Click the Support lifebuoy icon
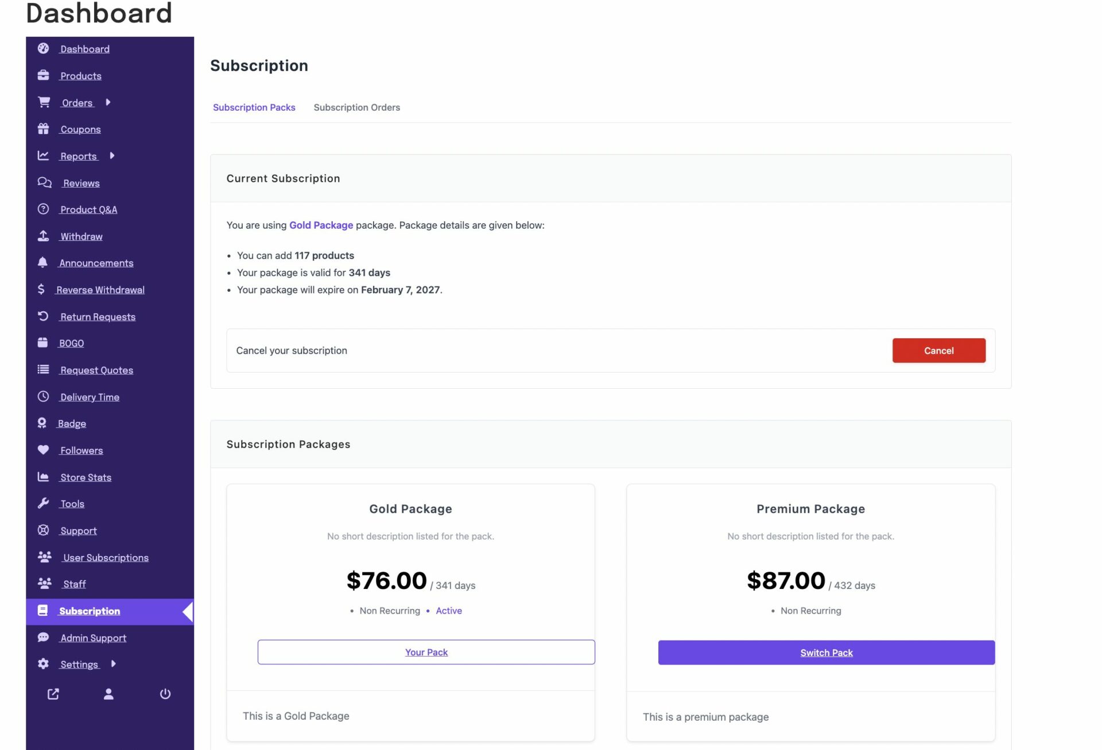 [43, 530]
